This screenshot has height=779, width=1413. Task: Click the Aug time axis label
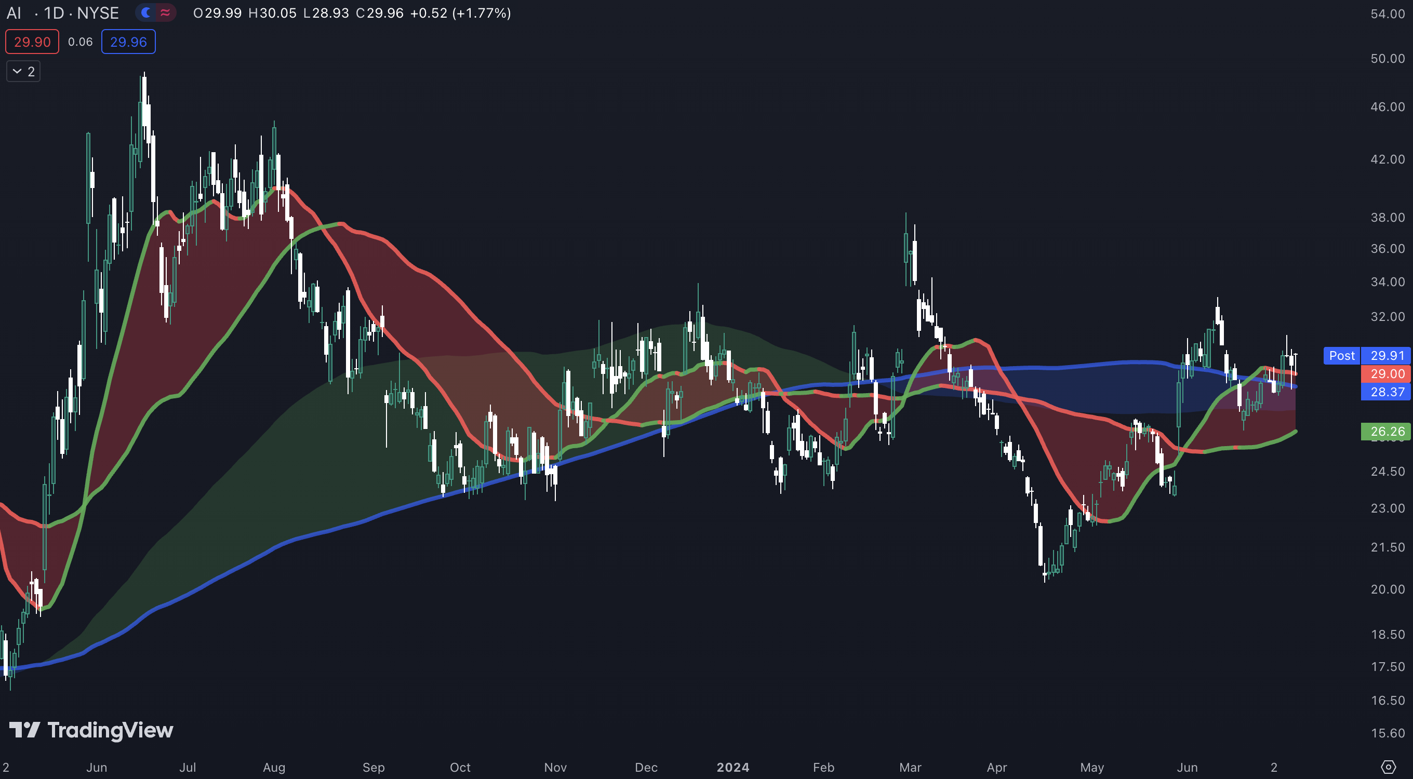tap(274, 768)
